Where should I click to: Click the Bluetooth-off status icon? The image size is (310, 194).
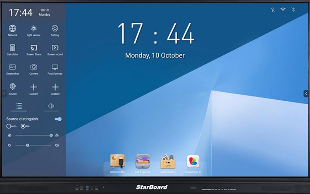click(293, 10)
